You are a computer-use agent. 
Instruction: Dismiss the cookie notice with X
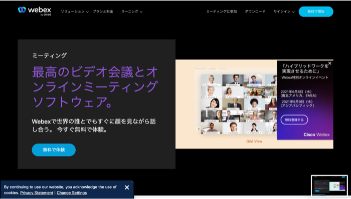coord(127,187)
